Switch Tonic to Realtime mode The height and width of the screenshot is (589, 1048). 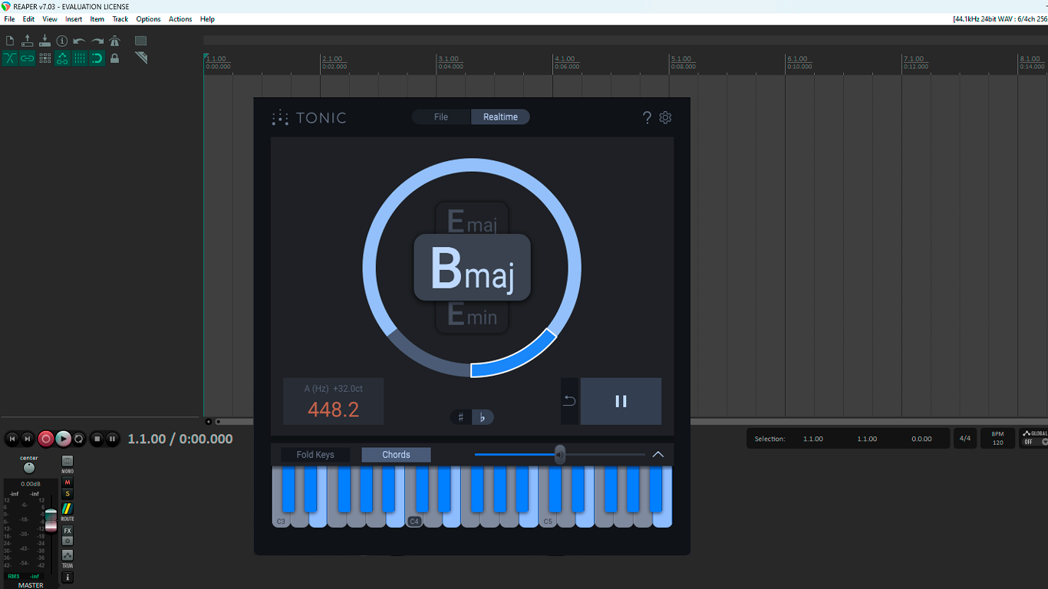pyautogui.click(x=500, y=117)
